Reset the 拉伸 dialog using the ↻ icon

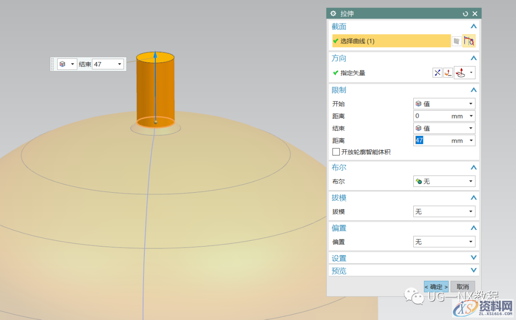click(x=465, y=13)
